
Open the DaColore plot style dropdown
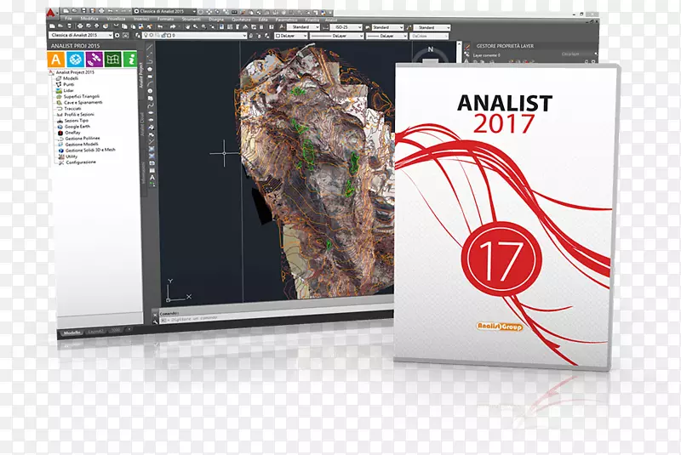coord(429,37)
